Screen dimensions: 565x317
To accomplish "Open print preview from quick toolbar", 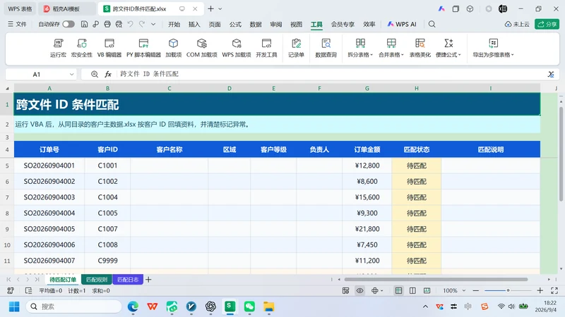I will [x=119, y=24].
